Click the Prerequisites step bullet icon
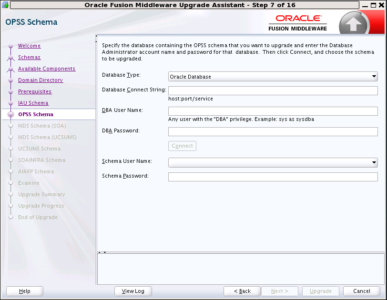 tap(10, 92)
